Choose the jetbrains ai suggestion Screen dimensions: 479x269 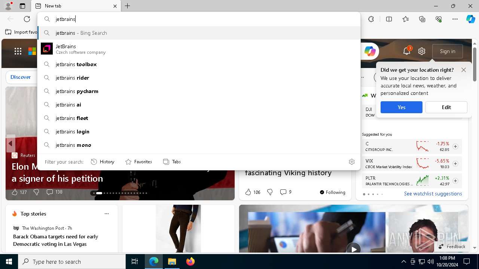click(x=199, y=105)
